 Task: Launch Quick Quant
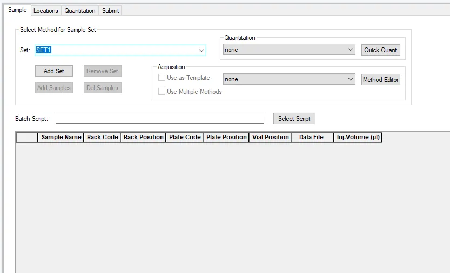point(380,50)
